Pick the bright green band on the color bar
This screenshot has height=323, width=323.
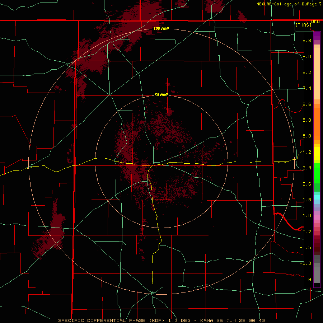coord(317,173)
